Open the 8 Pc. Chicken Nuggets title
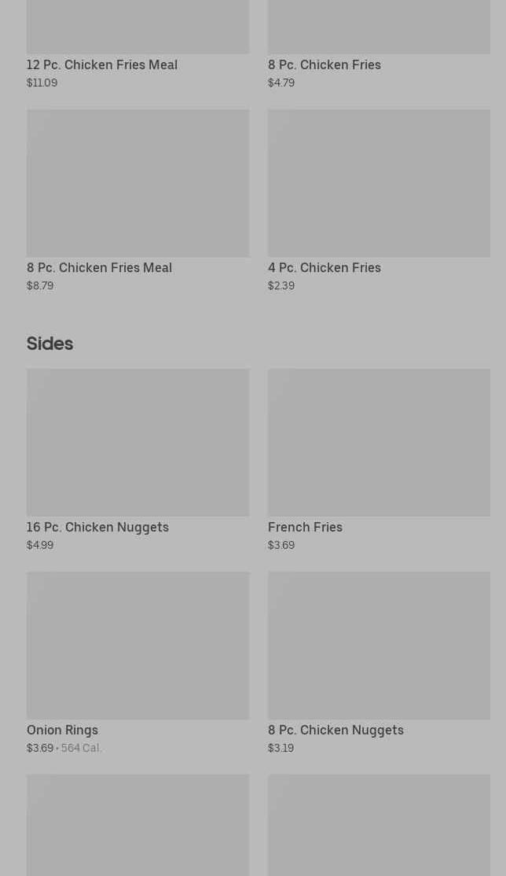 coord(335,730)
